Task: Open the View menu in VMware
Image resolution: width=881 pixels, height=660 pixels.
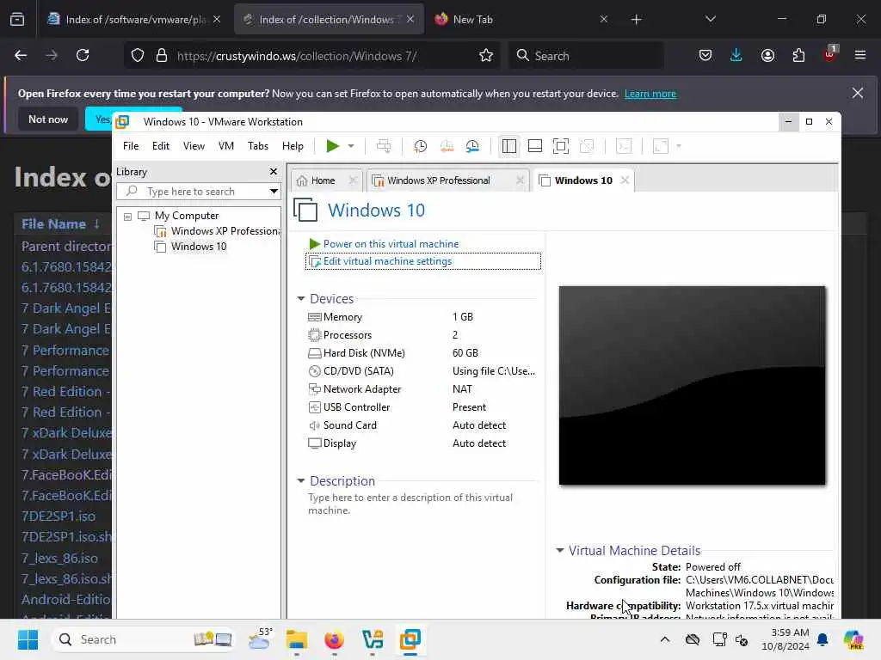Action: click(x=194, y=146)
